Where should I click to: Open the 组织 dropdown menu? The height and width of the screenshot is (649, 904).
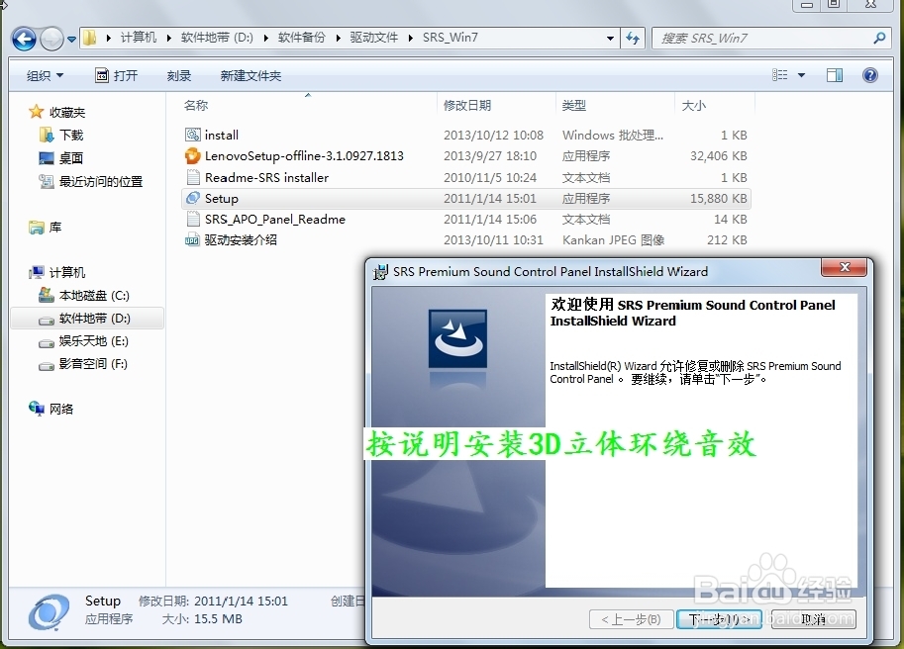[42, 74]
